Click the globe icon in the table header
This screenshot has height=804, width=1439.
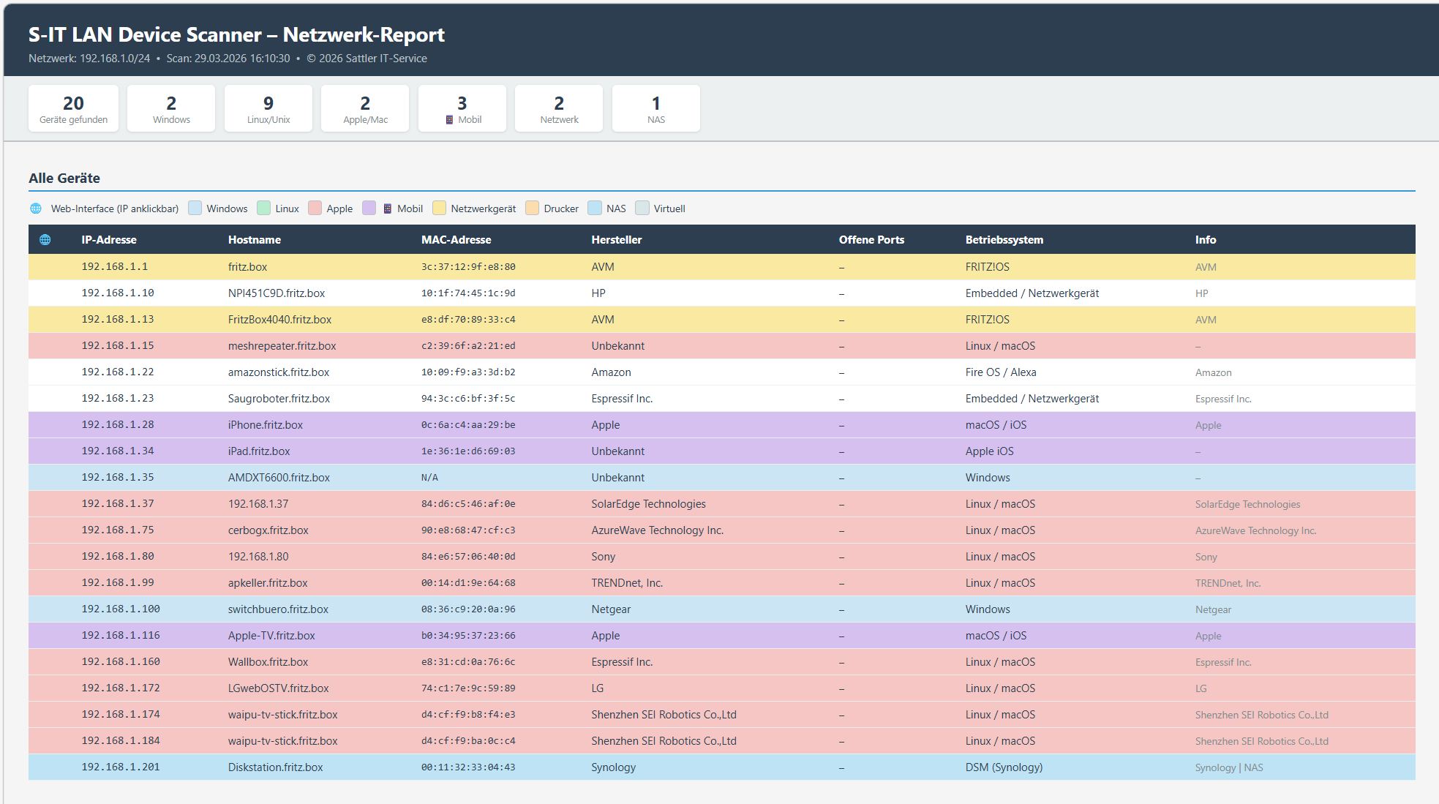click(45, 240)
